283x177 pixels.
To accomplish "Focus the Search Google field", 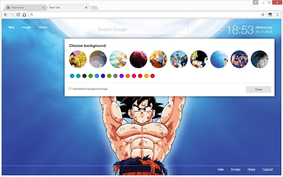I will [141, 30].
